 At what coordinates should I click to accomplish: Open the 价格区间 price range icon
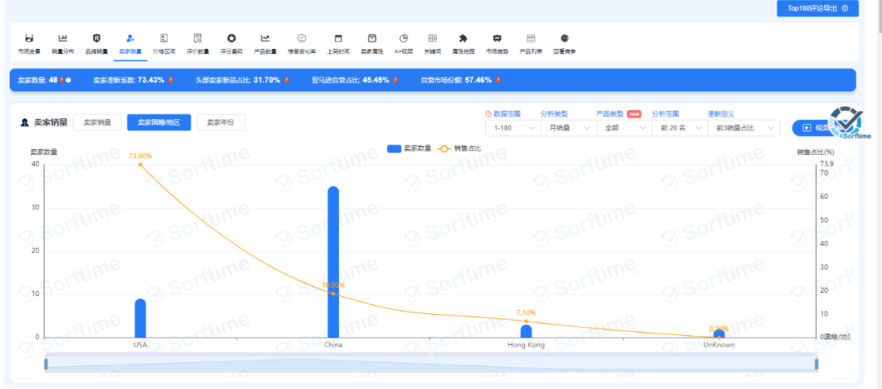tap(164, 38)
